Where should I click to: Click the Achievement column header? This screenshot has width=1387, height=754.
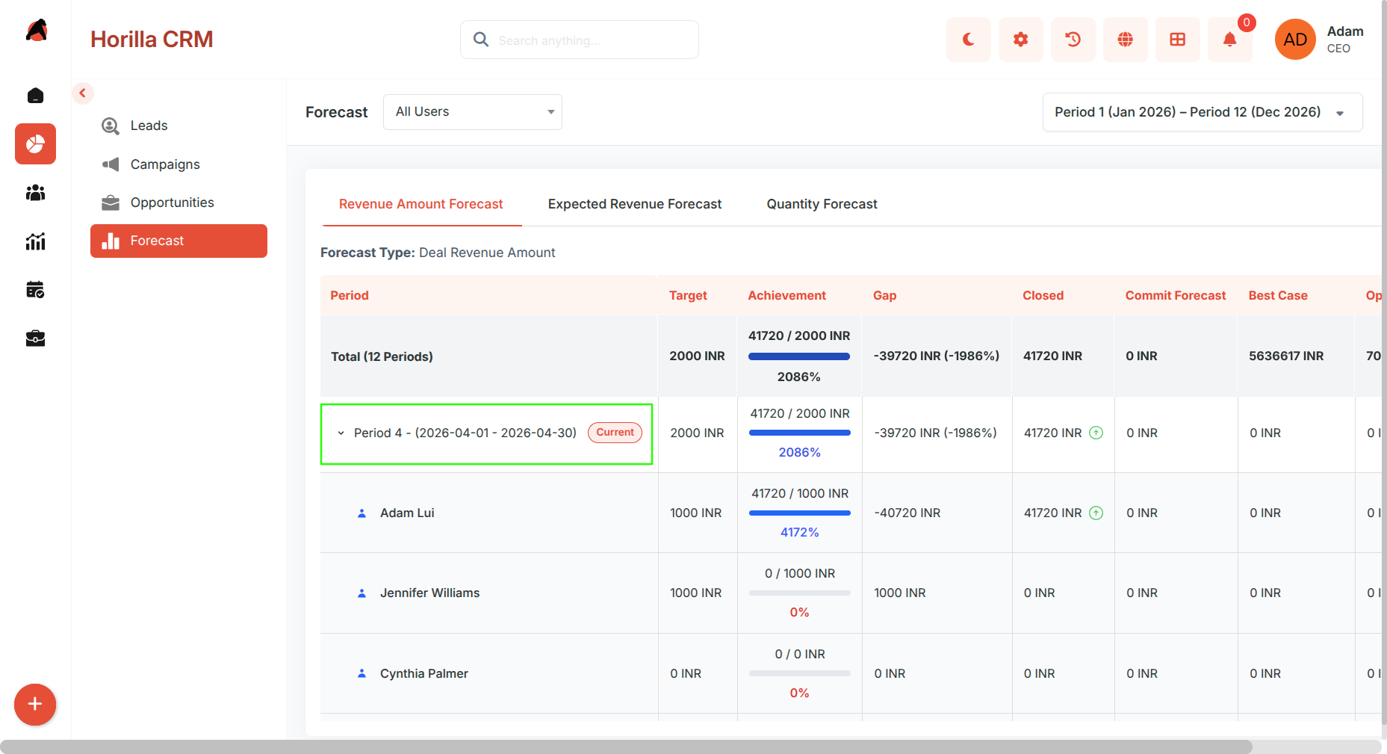click(x=787, y=295)
